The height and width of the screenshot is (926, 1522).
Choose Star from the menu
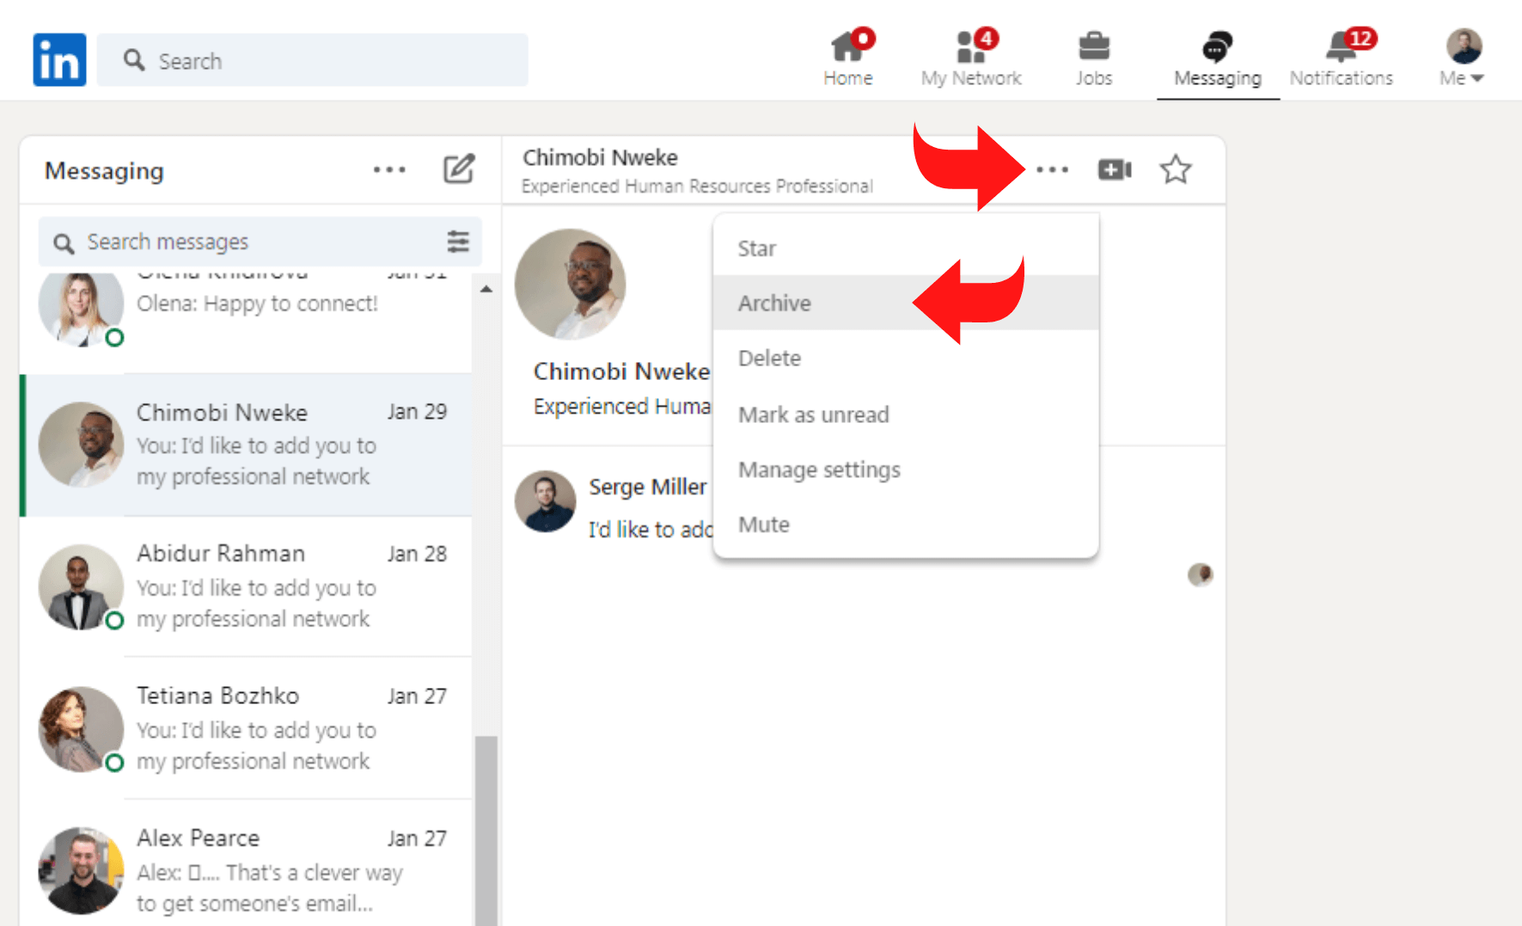(906, 248)
